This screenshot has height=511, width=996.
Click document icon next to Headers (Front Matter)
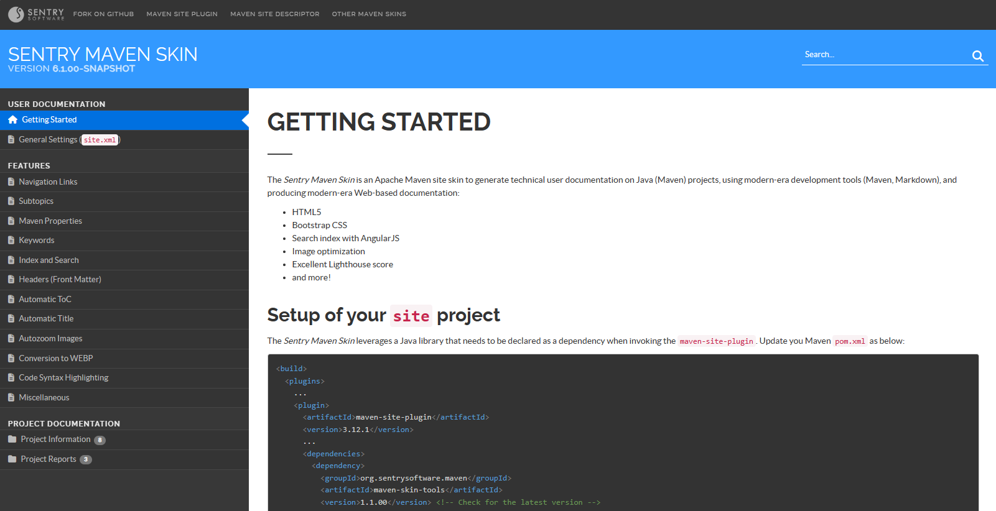(11, 280)
